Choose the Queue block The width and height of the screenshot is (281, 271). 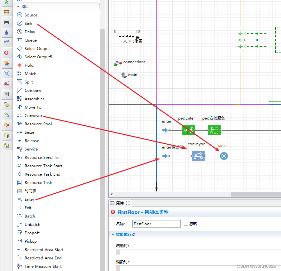(27, 40)
